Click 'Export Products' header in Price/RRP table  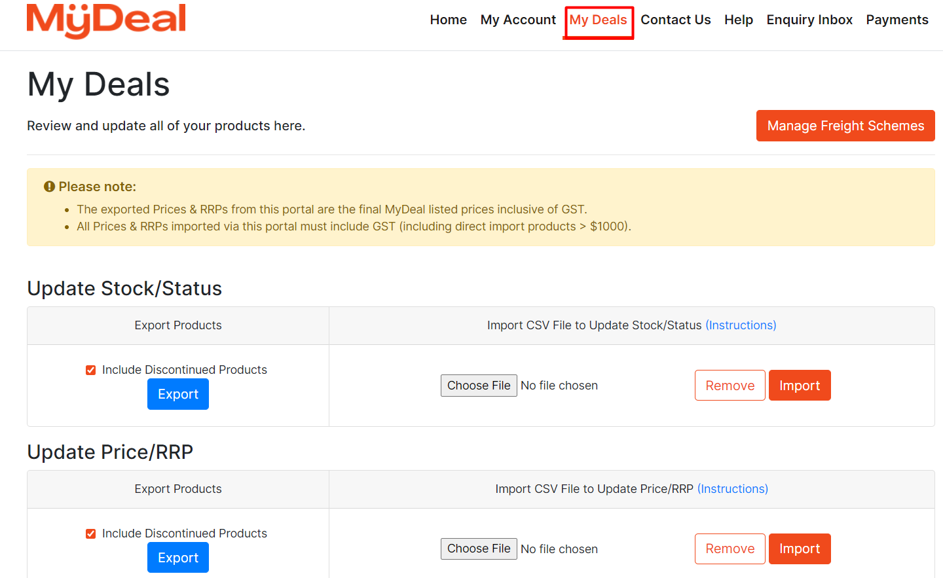tap(178, 489)
